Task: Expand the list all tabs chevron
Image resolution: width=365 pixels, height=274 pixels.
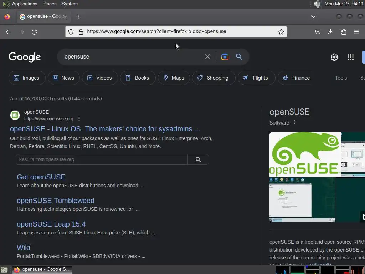Action: (313, 16)
